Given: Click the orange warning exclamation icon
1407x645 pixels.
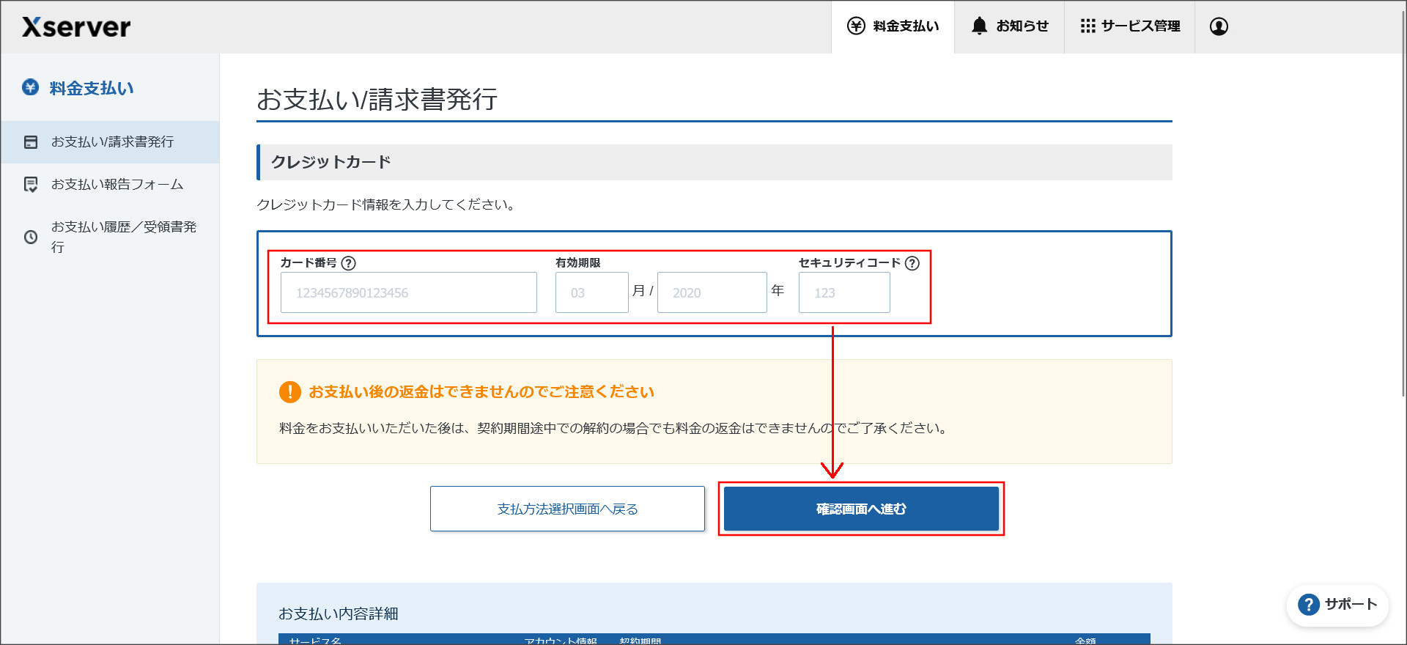Looking at the screenshot, I should point(290,392).
